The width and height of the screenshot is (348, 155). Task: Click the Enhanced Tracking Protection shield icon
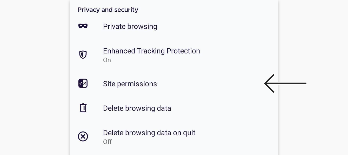tap(83, 55)
